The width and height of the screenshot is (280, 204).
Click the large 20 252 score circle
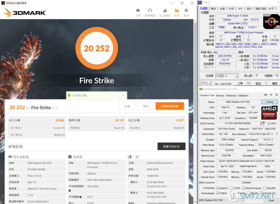pyautogui.click(x=97, y=48)
